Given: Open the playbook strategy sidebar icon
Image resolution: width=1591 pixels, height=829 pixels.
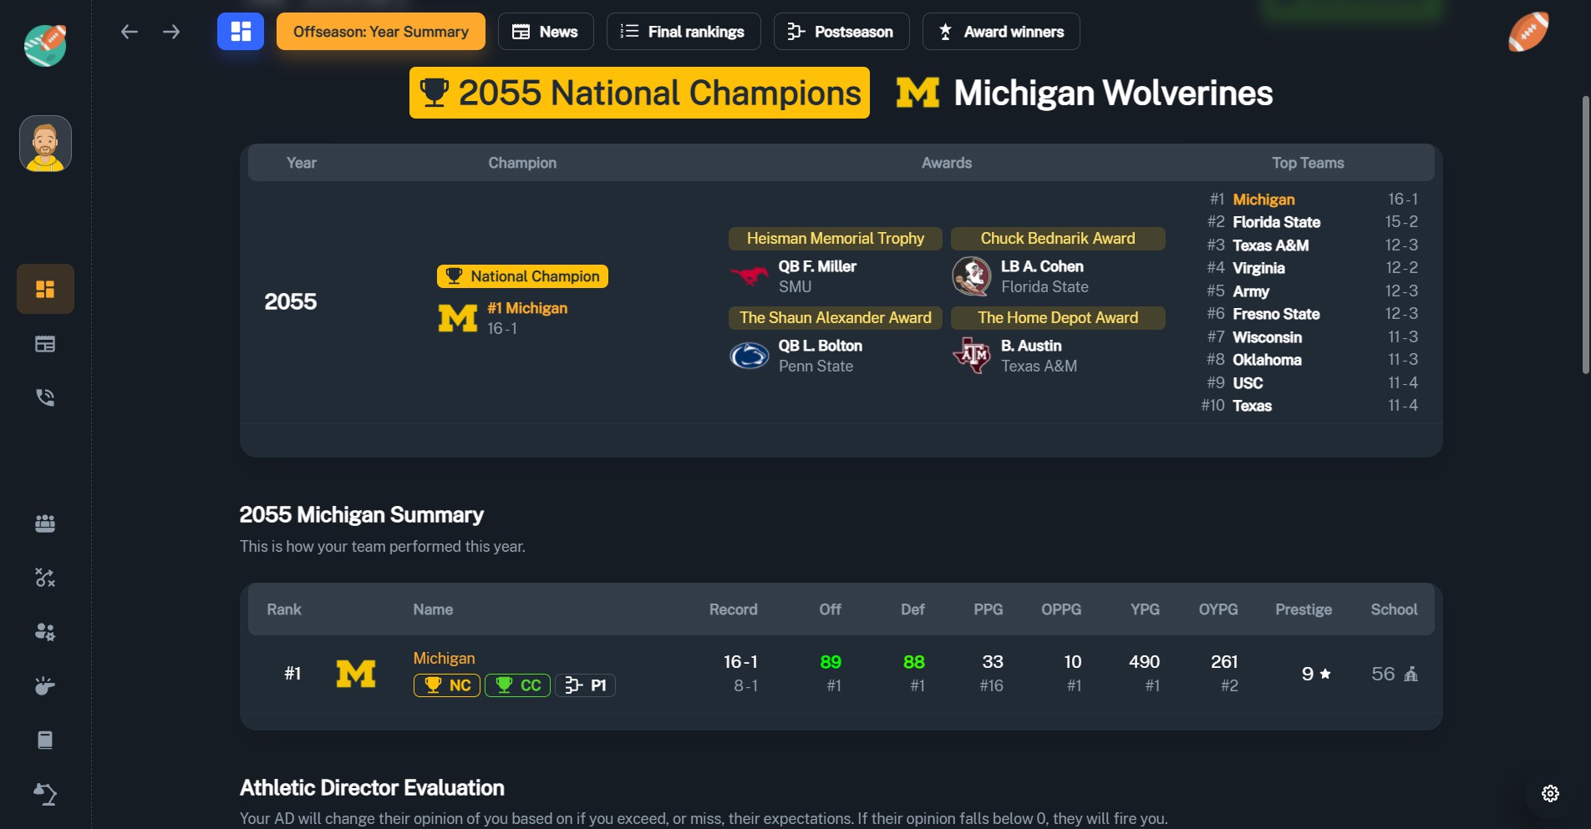Looking at the screenshot, I should point(45,578).
